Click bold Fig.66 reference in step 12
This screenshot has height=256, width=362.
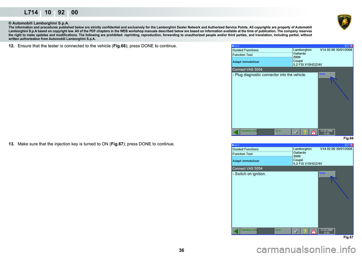tap(120, 46)
